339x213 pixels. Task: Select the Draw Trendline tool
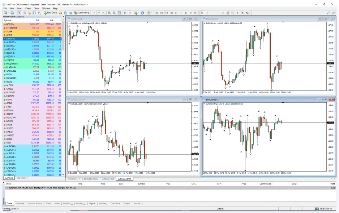pyautogui.click(x=223, y=13)
